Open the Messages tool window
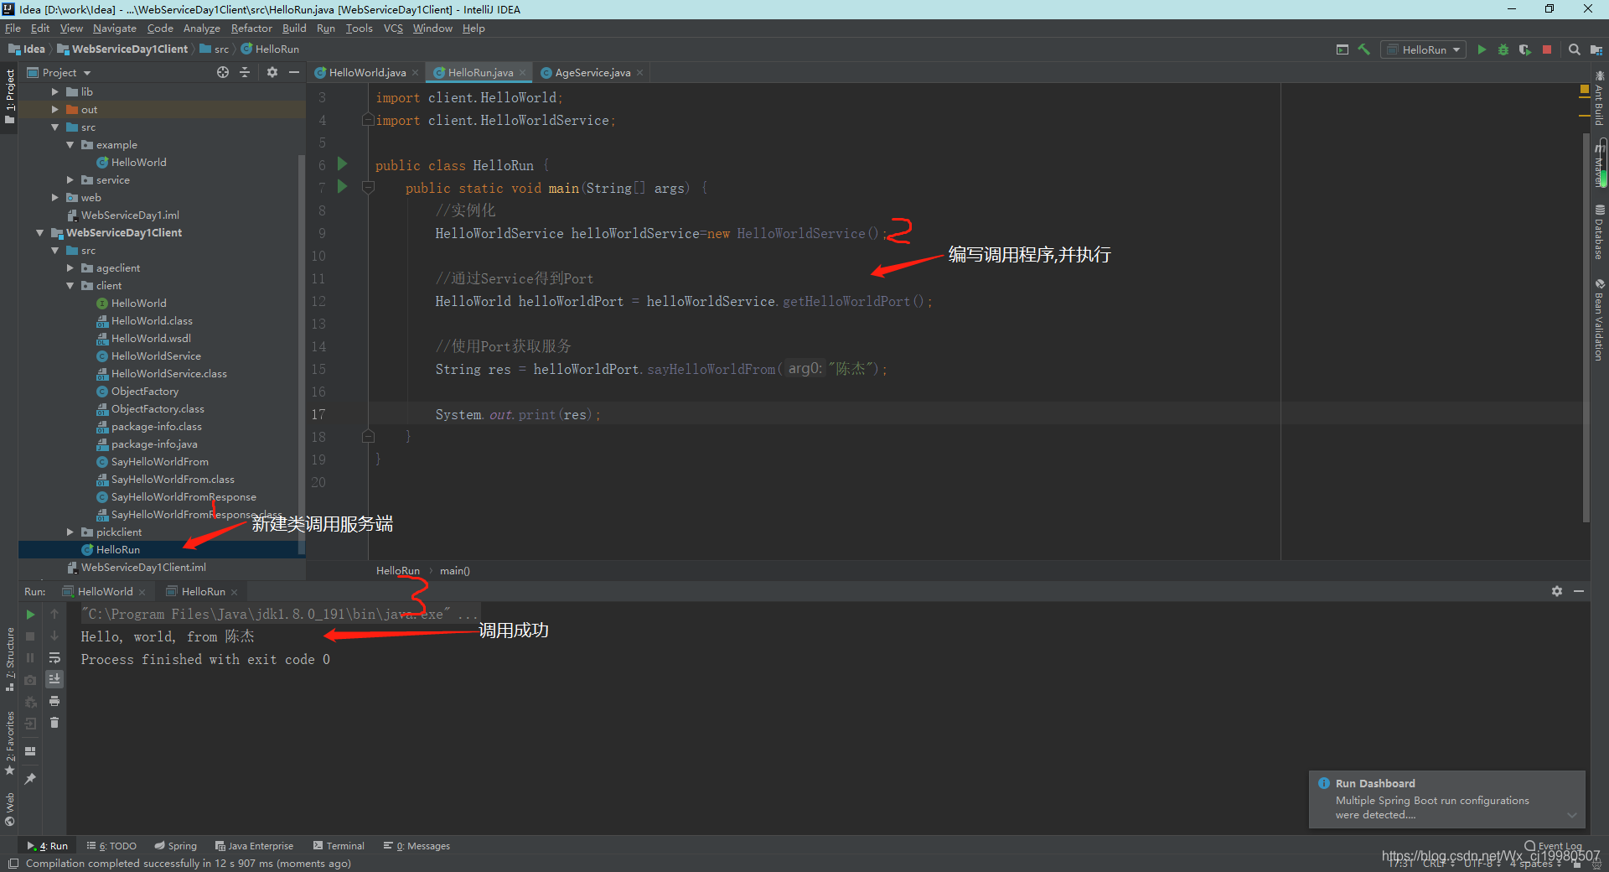This screenshot has height=872, width=1609. click(416, 846)
